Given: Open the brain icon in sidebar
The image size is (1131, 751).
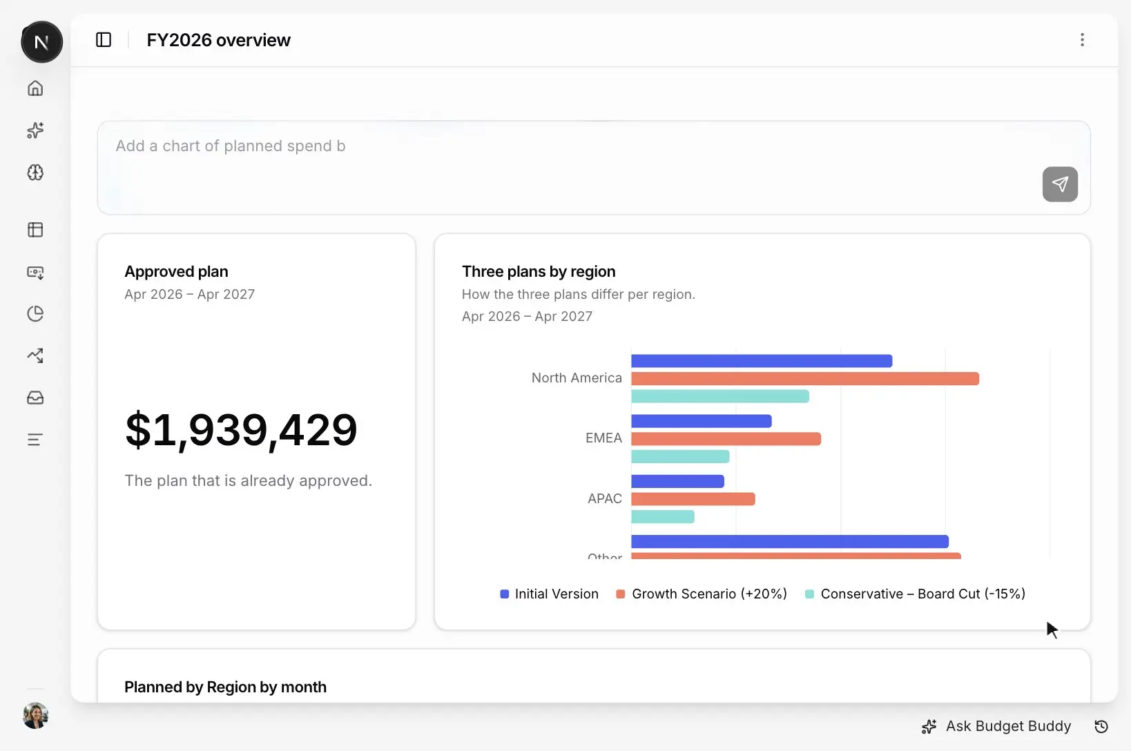Looking at the screenshot, I should click(x=35, y=173).
